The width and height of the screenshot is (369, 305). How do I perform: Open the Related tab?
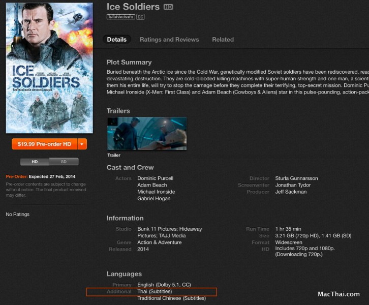[223, 40]
